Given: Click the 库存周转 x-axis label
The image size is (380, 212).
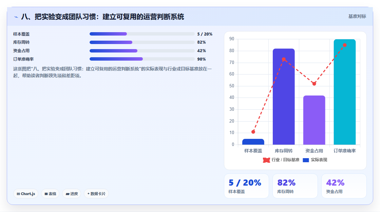Looking at the screenshot, I should [x=284, y=151].
